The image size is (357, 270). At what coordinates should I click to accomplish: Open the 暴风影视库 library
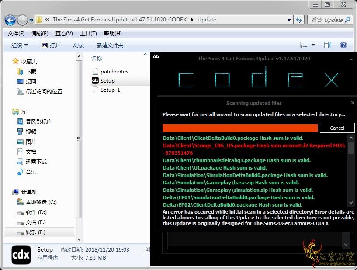click(35, 121)
